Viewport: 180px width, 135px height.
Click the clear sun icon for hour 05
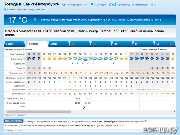(44, 59)
